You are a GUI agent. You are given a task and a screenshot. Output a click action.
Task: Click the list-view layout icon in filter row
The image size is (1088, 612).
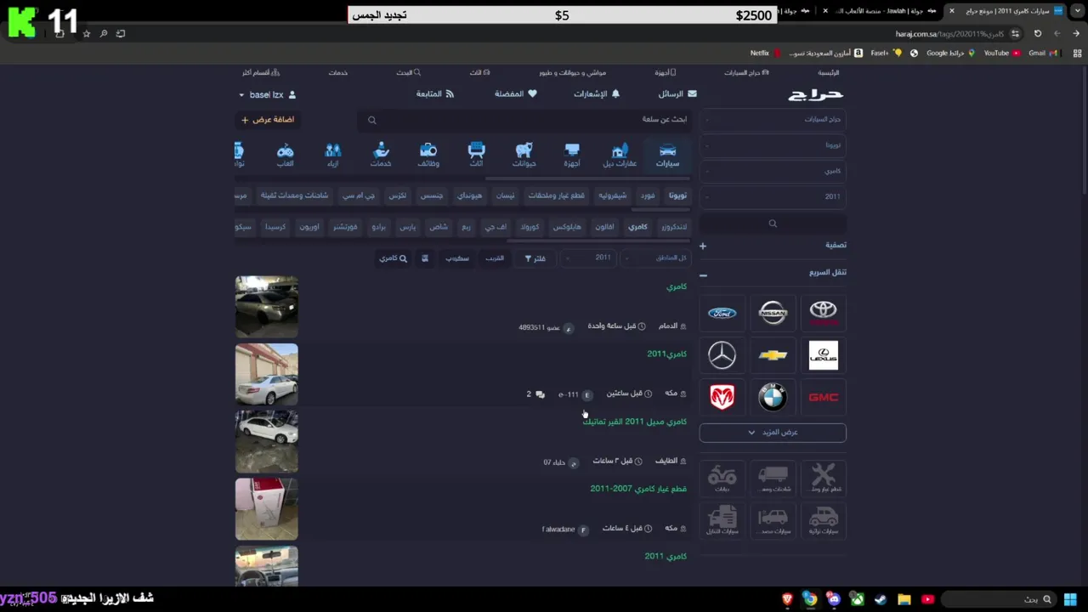tap(425, 258)
